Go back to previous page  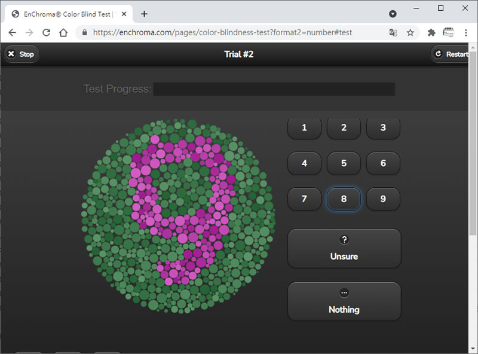(12, 33)
